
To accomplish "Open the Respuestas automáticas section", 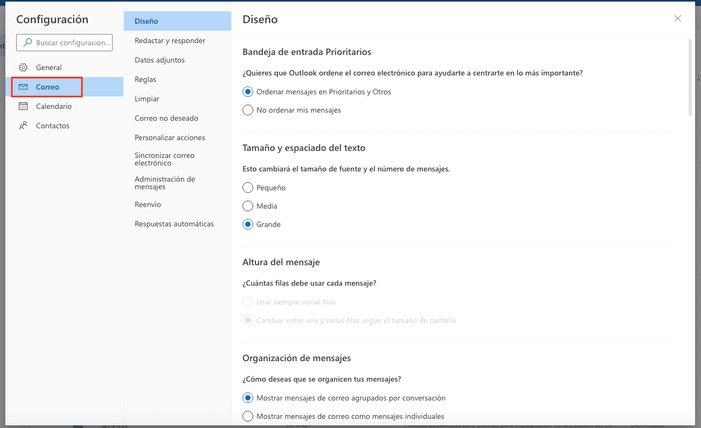I will pos(174,224).
